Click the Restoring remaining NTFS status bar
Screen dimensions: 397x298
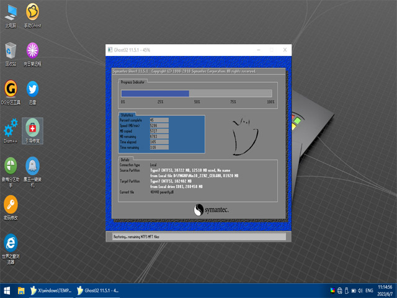198,237
